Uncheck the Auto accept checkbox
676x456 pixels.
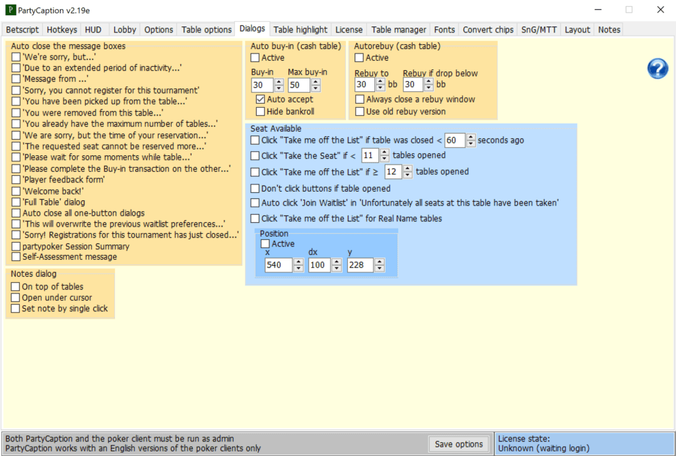[x=260, y=99]
